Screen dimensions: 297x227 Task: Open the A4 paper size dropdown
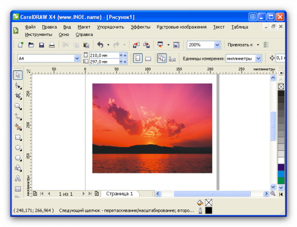coord(77,58)
